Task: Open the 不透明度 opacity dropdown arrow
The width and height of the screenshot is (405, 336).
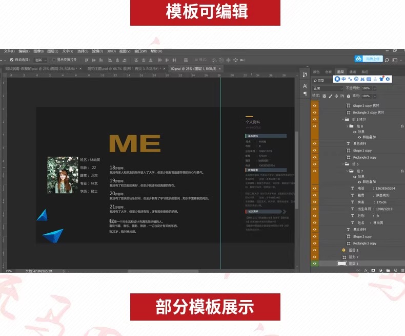Action: 374,88
